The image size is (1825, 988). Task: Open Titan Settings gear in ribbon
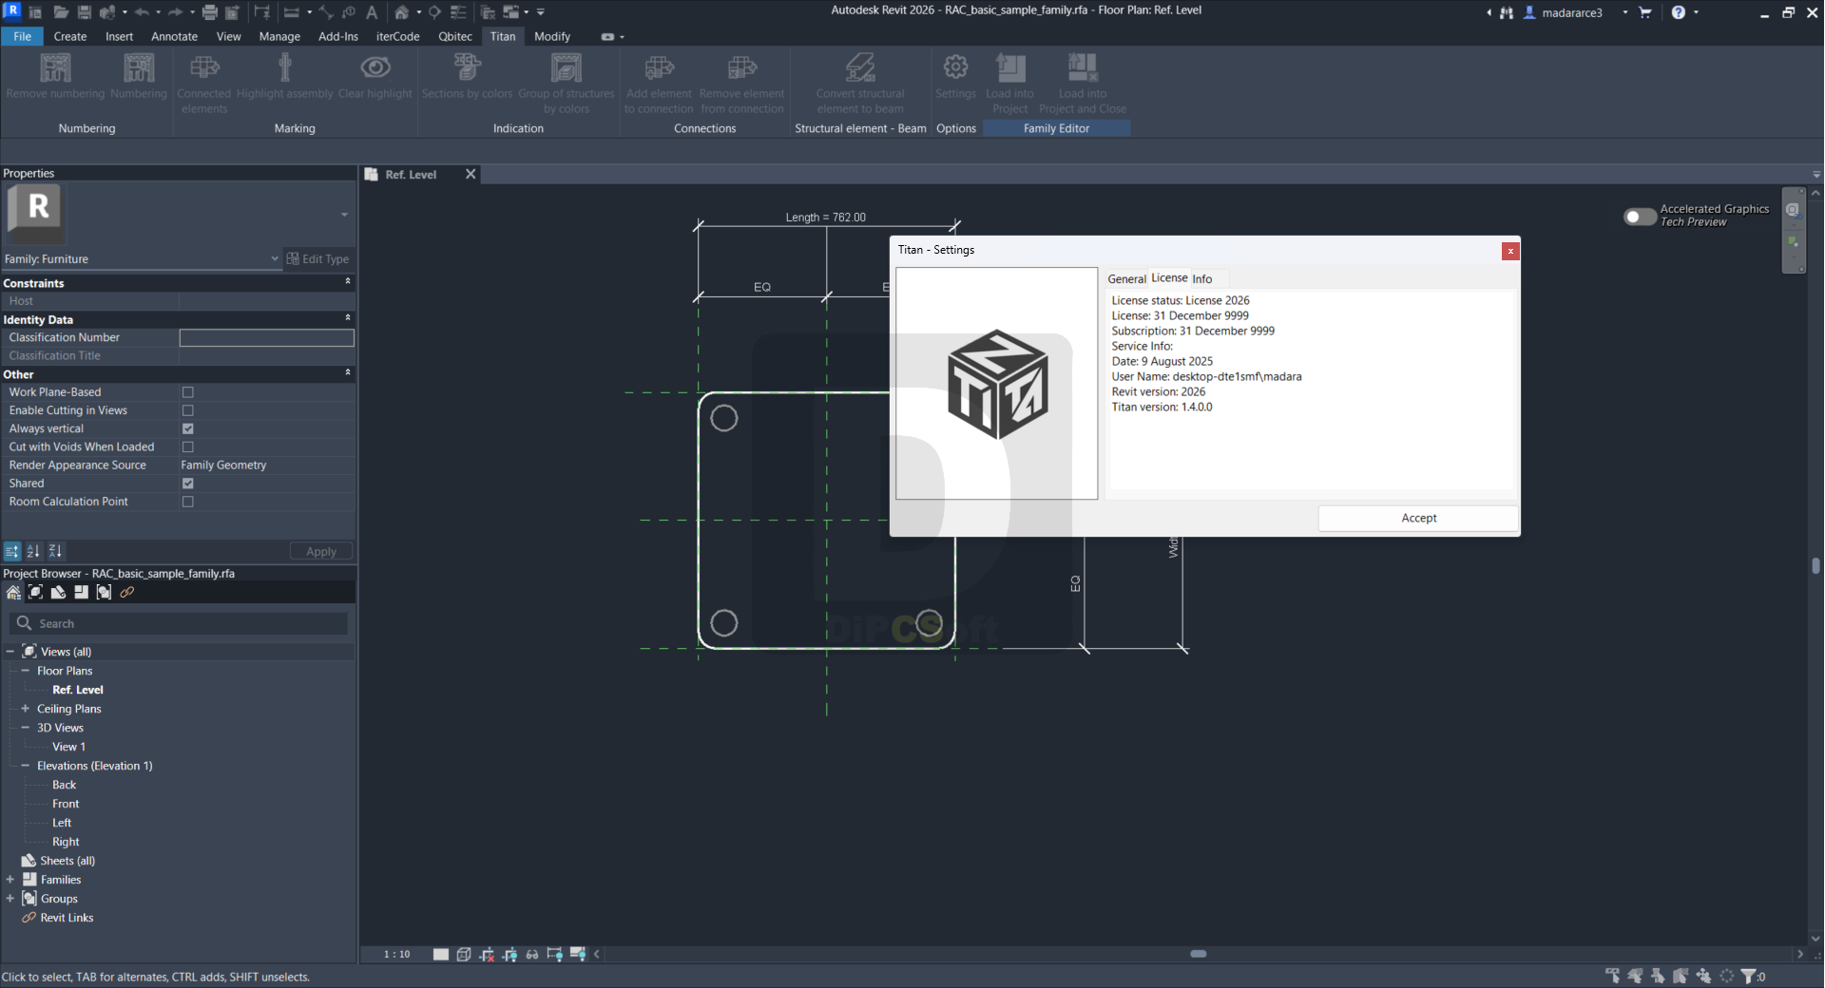coord(955,67)
